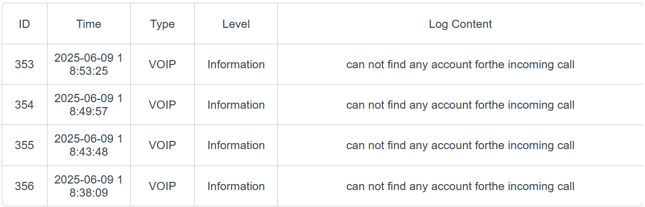This screenshot has height=207, width=645.
Task: Click Information level in row 355
Action: (x=236, y=145)
